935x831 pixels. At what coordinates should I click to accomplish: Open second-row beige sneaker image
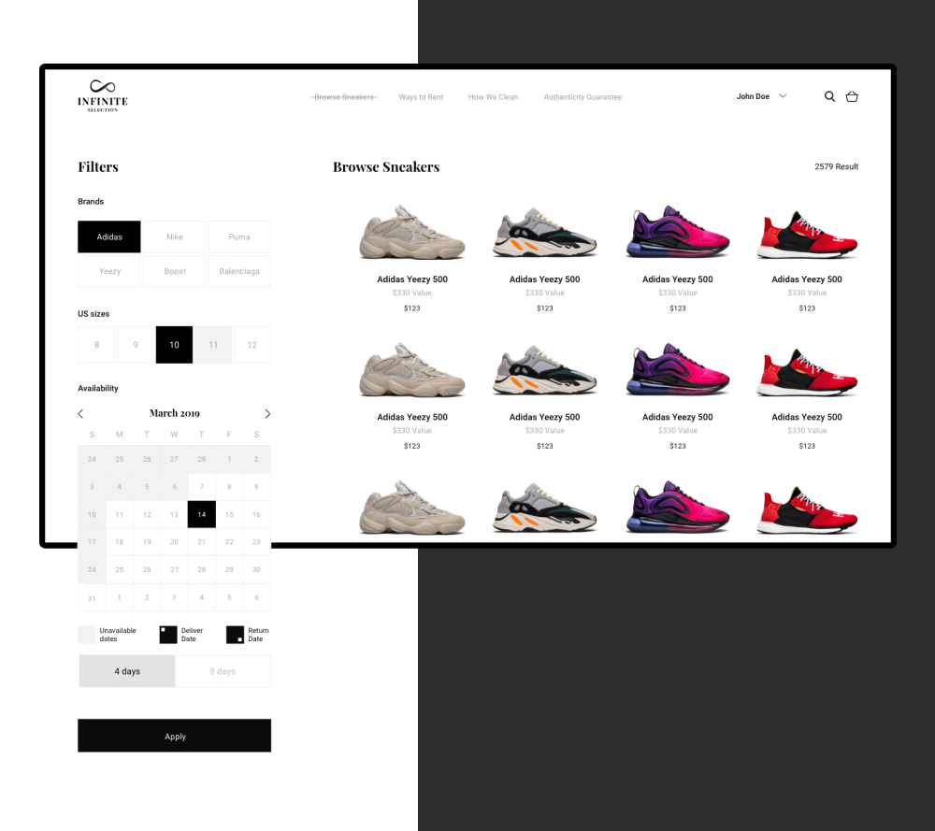click(x=412, y=370)
